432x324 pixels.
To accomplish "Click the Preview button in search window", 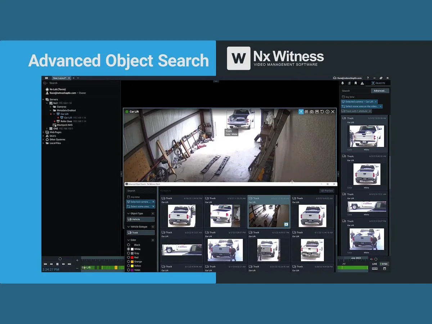I will 327,191.
